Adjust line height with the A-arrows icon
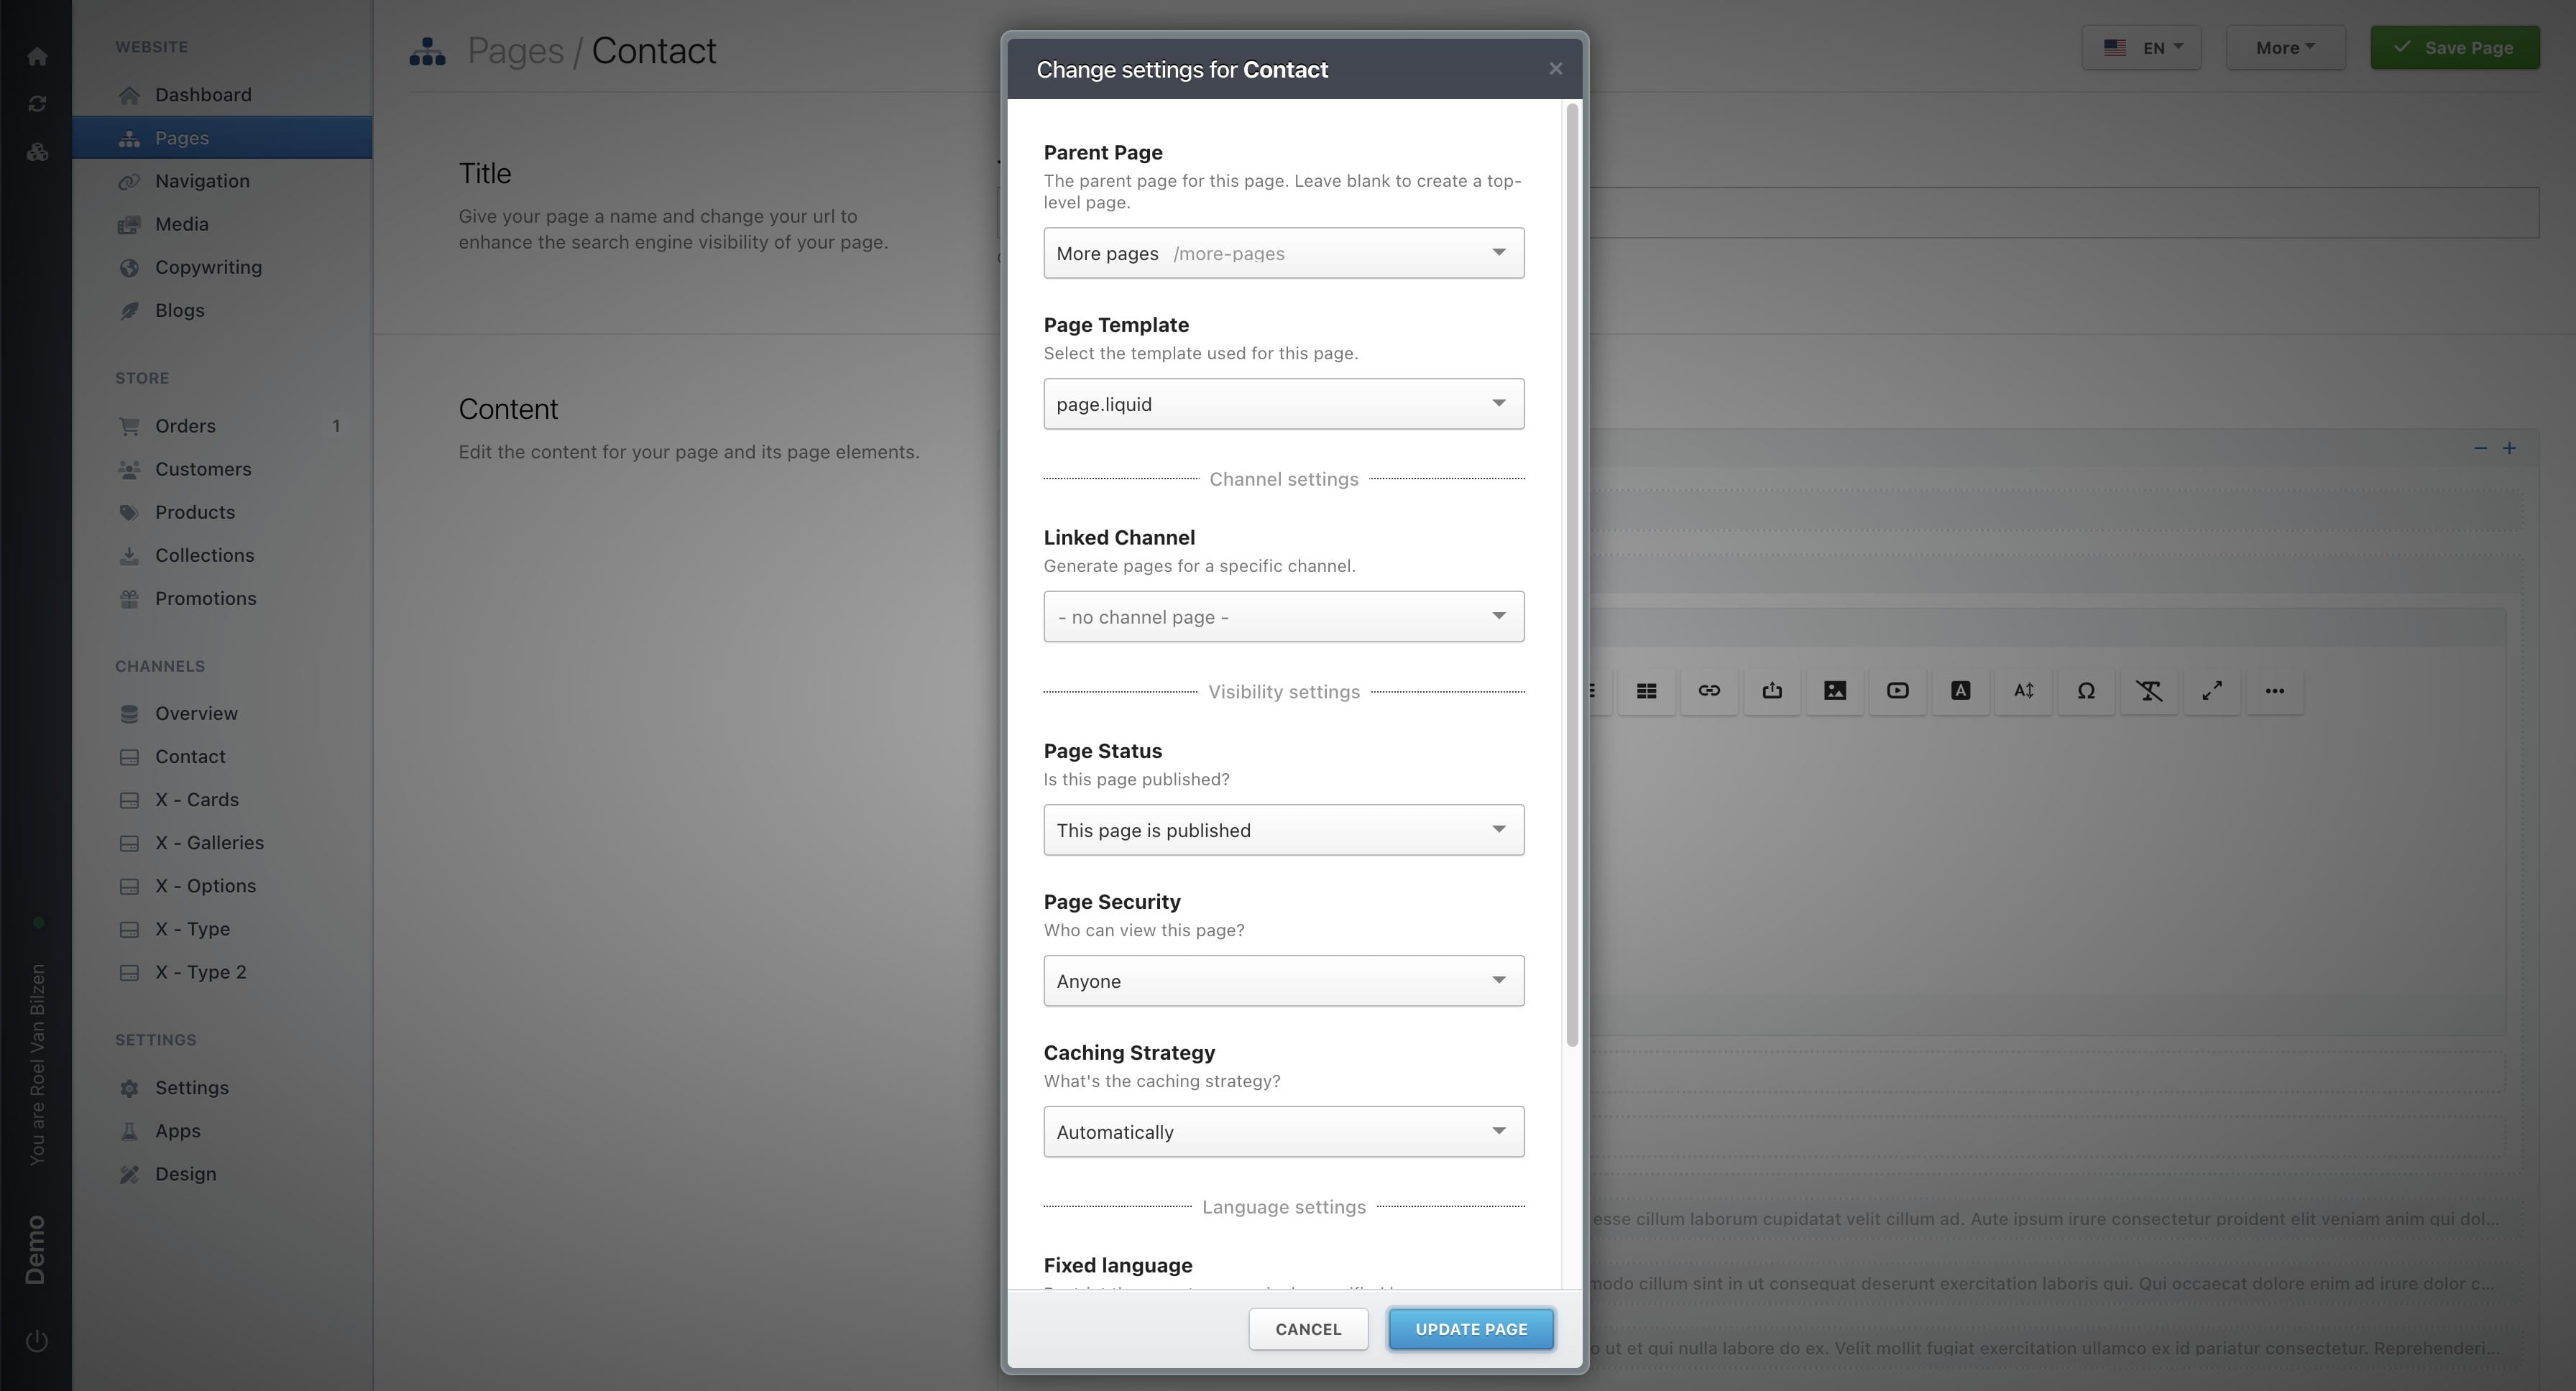The height and width of the screenshot is (1391, 2576). (x=2023, y=690)
